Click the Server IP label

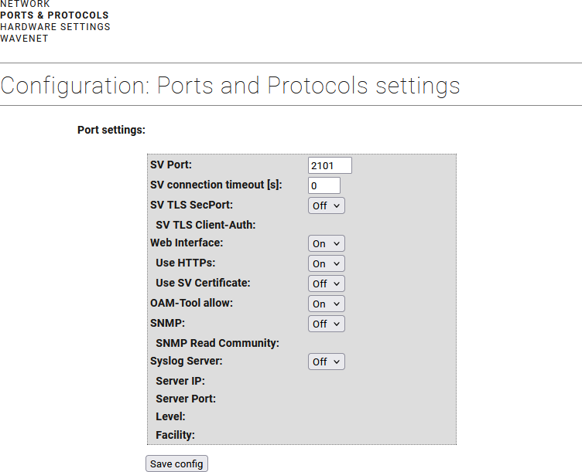(x=180, y=381)
